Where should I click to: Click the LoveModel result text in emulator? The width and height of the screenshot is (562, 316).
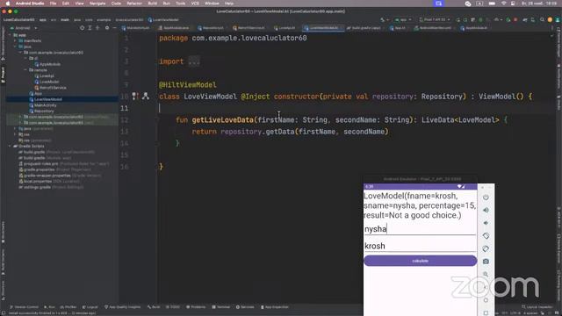[420, 205]
